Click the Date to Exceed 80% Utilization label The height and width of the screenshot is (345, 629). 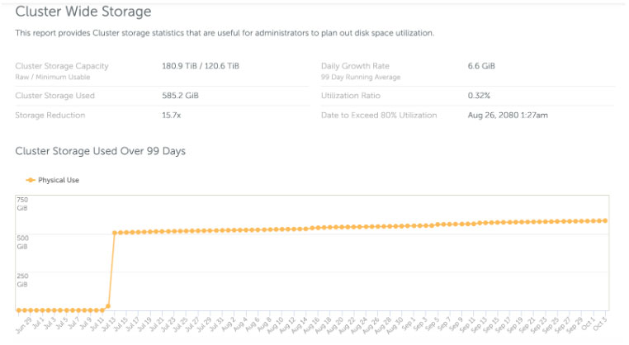click(x=379, y=116)
